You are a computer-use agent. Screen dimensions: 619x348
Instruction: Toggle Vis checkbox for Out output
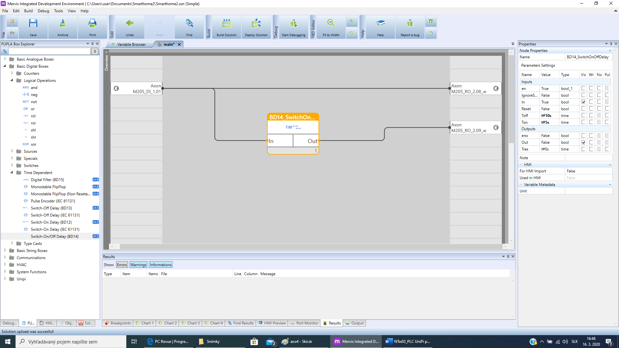(583, 142)
